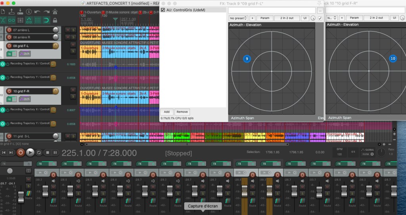
Task: Open the 2 in 2 out pin connector
Action: pos(286,18)
